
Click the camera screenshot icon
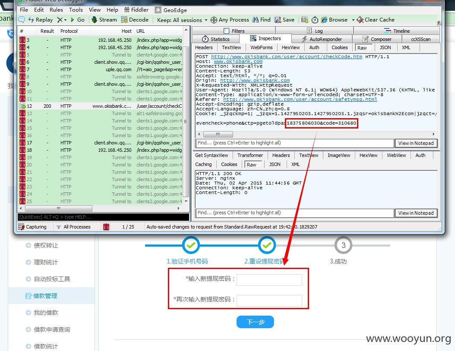tap(304, 20)
